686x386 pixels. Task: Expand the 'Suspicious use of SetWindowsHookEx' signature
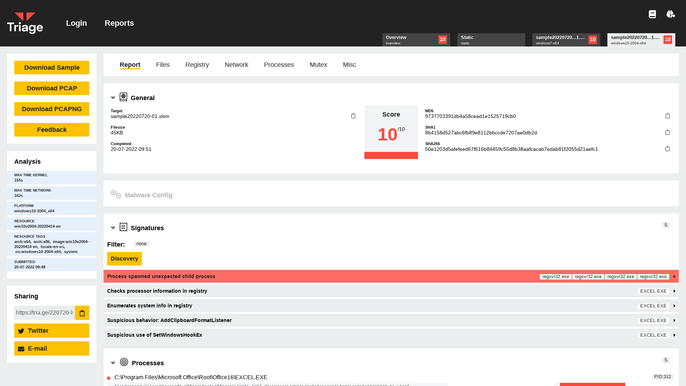[674, 335]
